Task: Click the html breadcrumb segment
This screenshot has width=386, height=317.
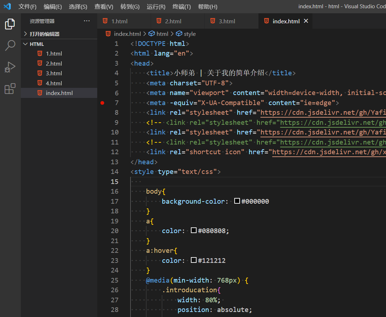Action: tap(162, 34)
